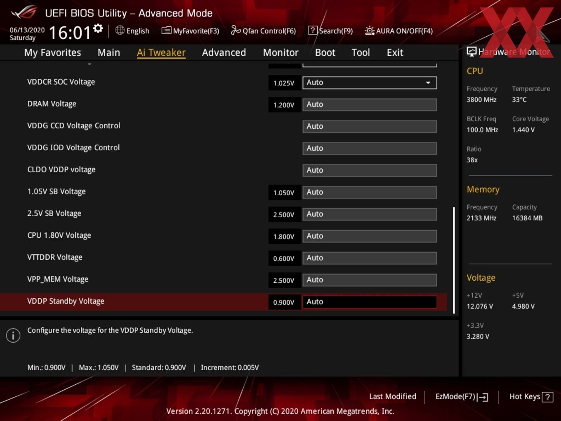Select the CPU 1.80V Voltage label

click(x=59, y=235)
